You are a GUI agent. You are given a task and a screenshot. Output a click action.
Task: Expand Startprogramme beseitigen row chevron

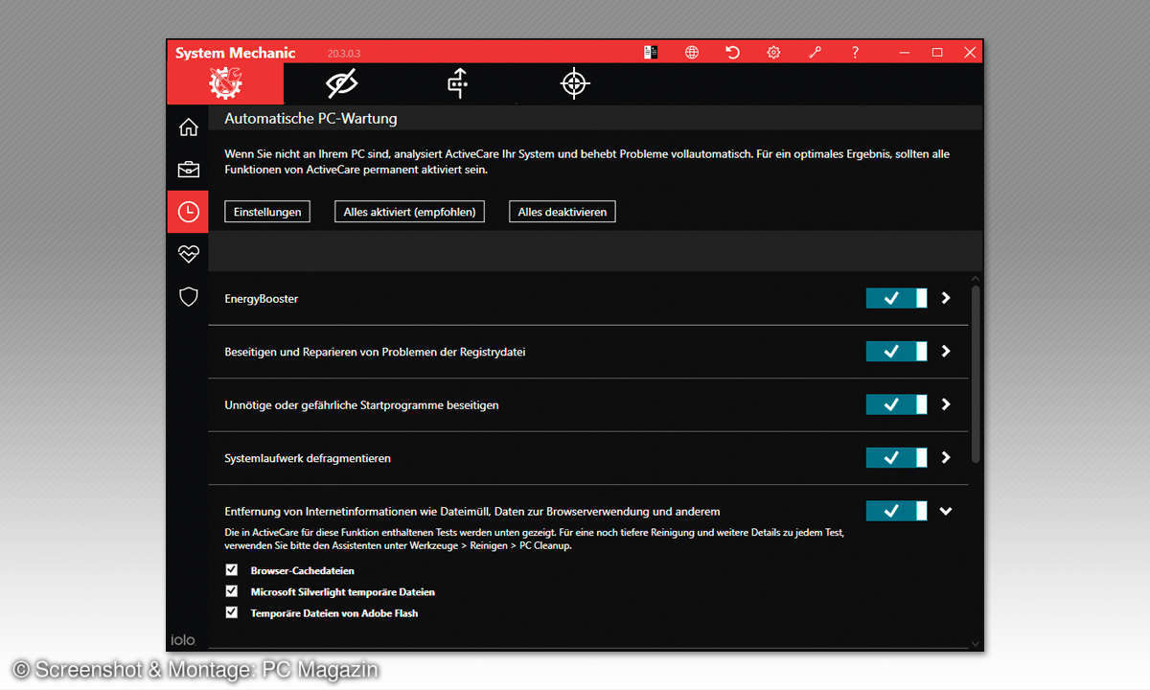pyautogui.click(x=946, y=404)
